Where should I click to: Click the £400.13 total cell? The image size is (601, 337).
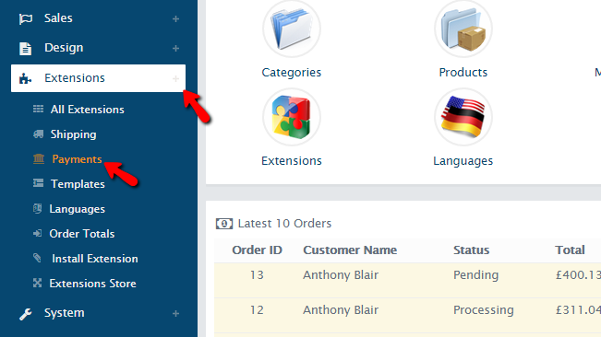(x=578, y=274)
